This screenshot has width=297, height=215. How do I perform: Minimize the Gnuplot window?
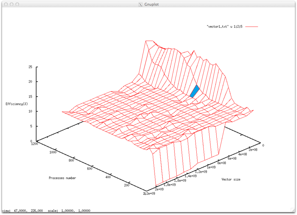coord(12,4)
